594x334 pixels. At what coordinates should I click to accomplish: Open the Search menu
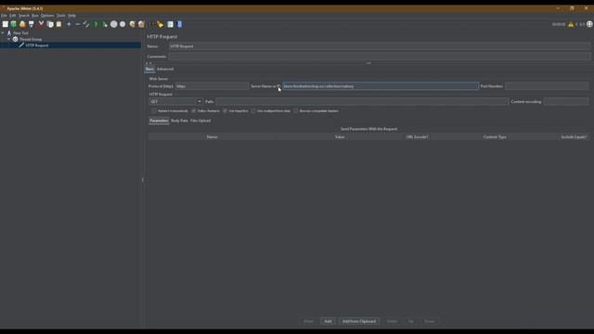[x=24, y=16]
